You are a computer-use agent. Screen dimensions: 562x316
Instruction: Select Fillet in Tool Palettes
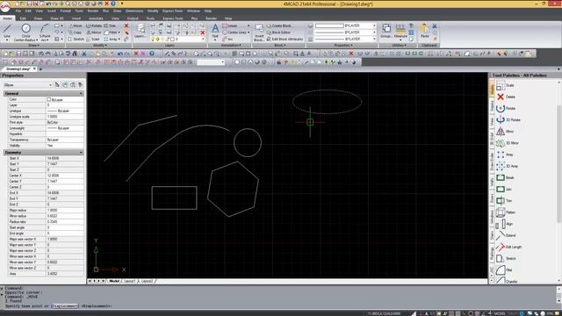tap(504, 269)
